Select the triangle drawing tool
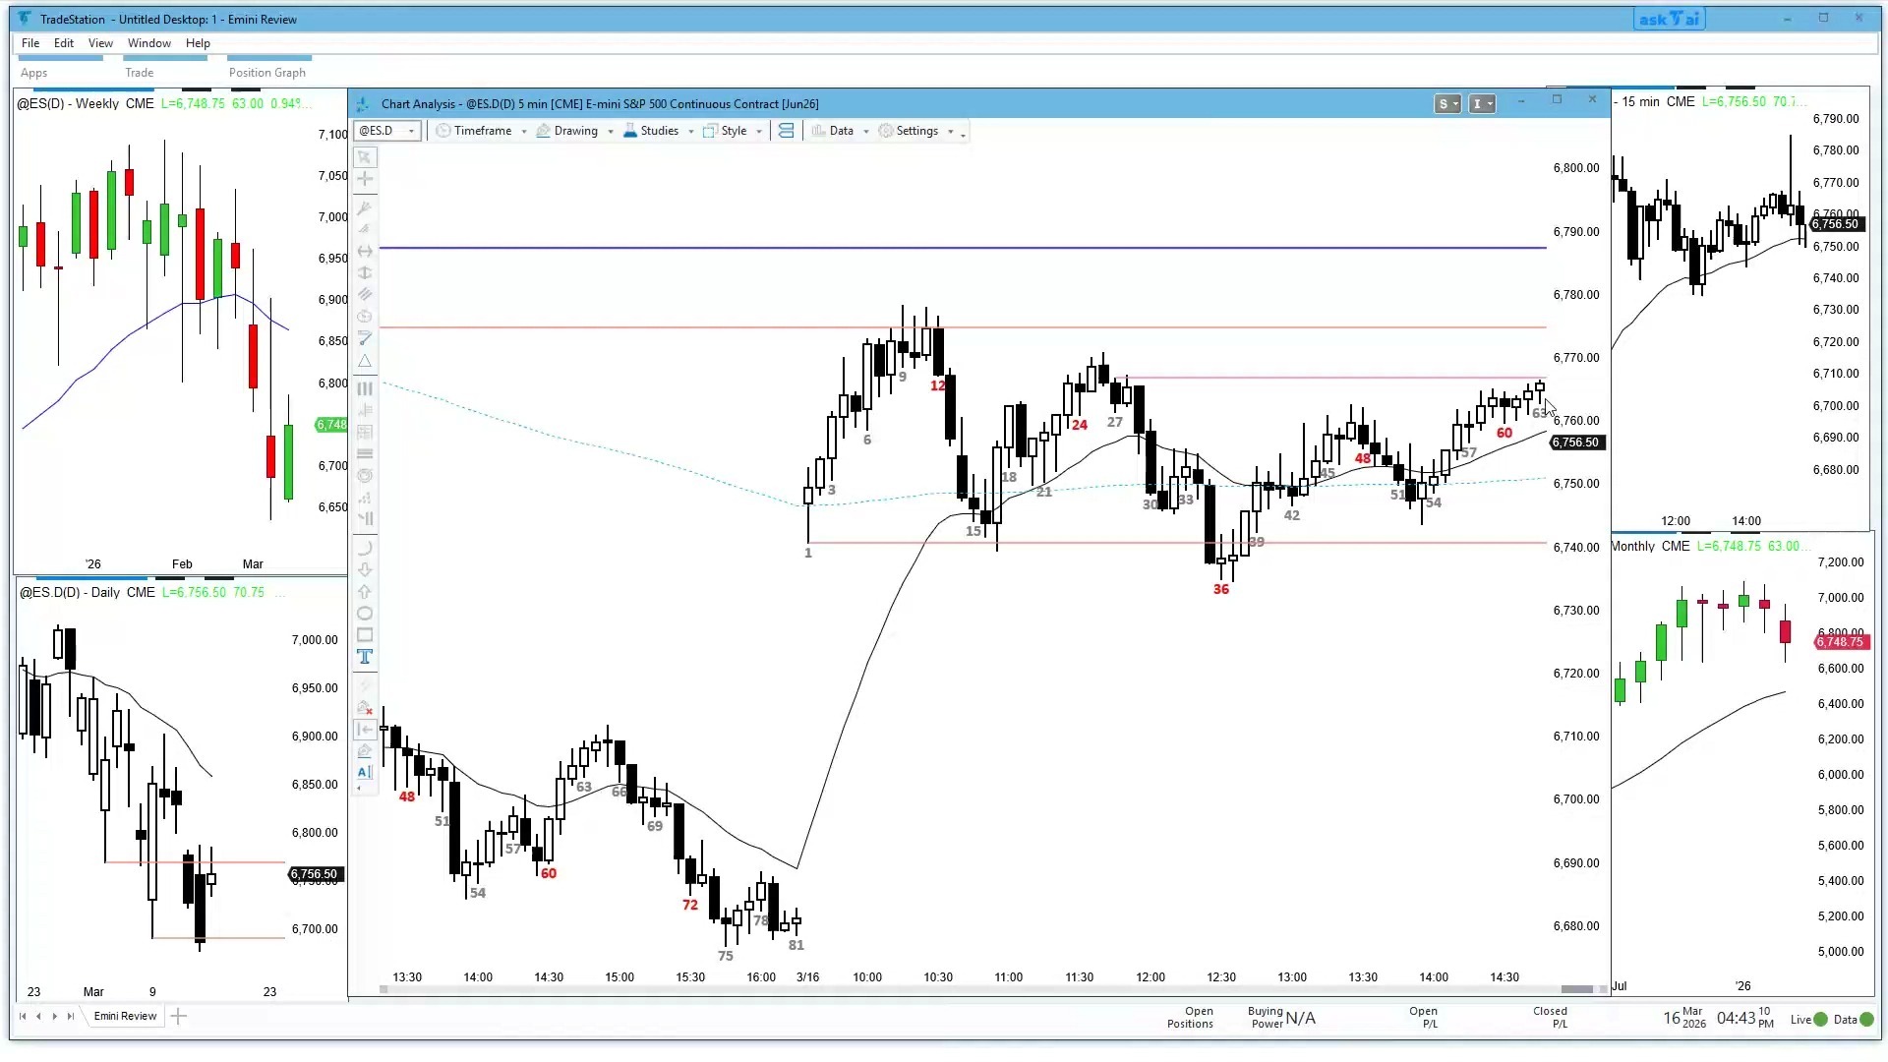Image resolution: width=1888 pixels, height=1062 pixels. coord(365,362)
